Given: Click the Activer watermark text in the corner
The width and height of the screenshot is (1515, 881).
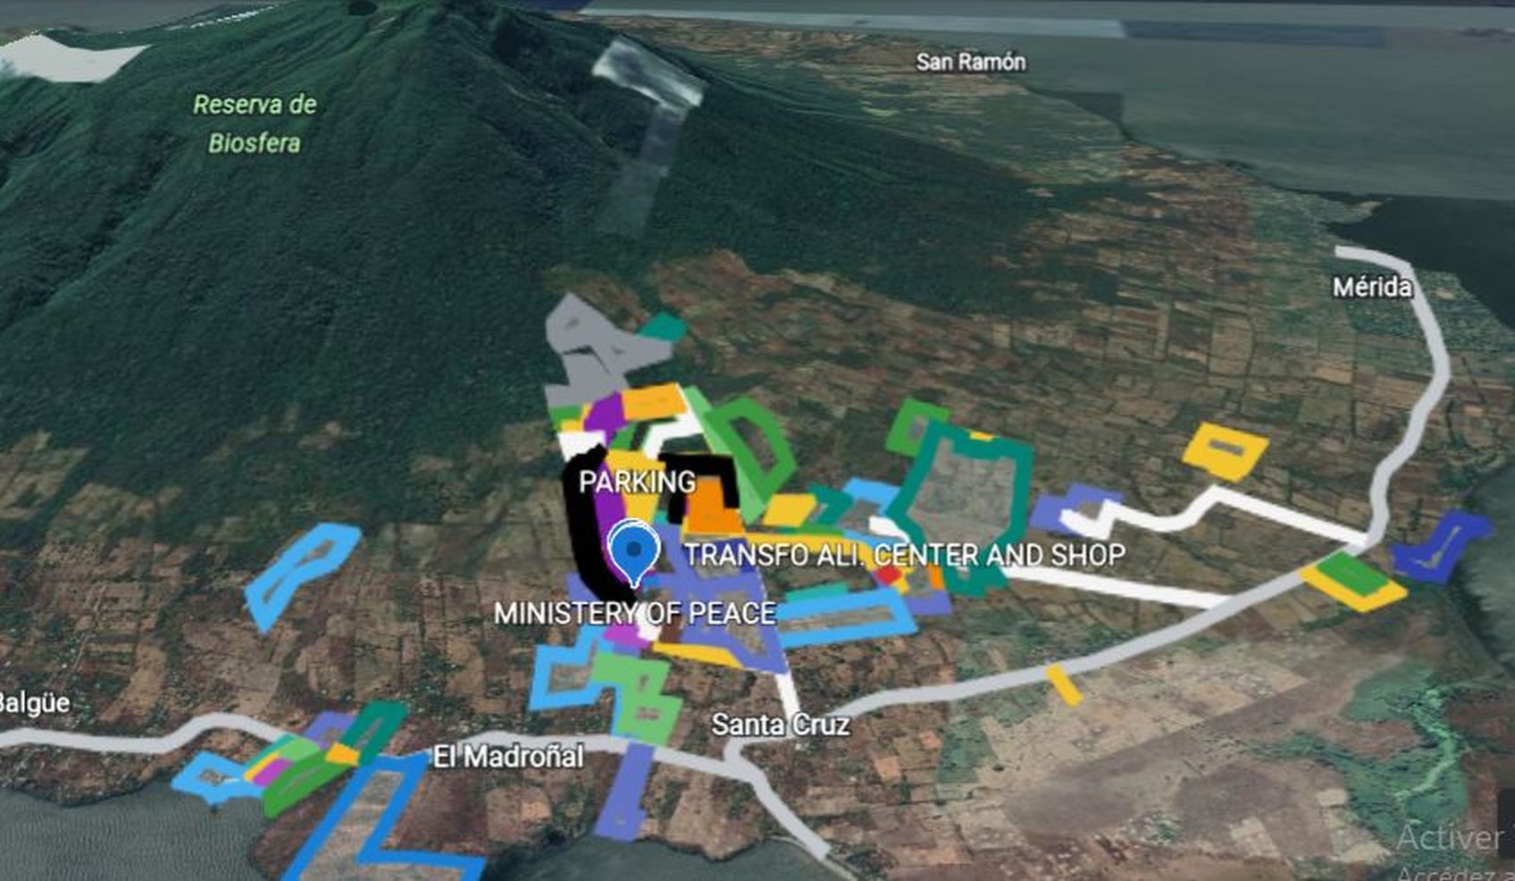Looking at the screenshot, I should 1449,837.
